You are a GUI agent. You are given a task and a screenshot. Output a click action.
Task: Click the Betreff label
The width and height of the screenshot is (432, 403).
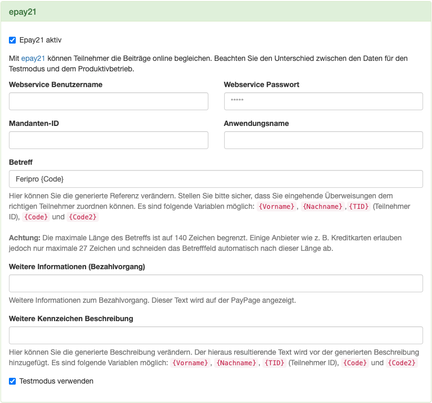[20, 162]
